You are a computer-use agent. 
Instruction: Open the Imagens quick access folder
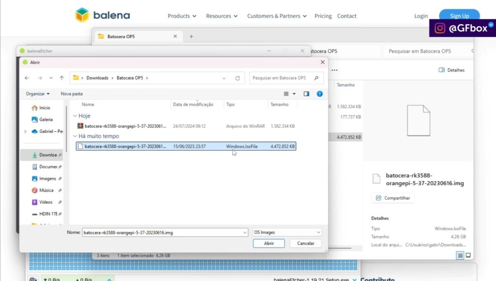[x=44, y=178]
